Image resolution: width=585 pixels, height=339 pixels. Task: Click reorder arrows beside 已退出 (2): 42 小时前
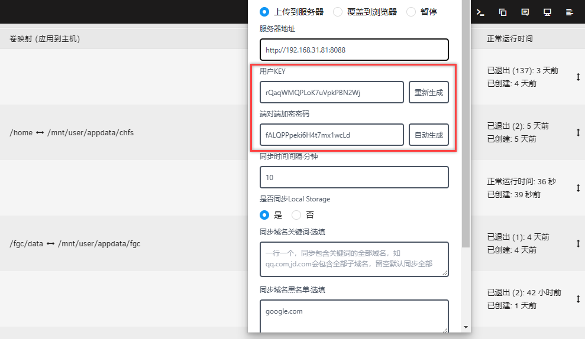tap(578, 299)
